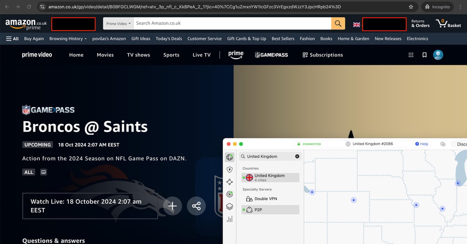Click the Disconnect button in VPN window
The image size is (467, 244).
459,144
